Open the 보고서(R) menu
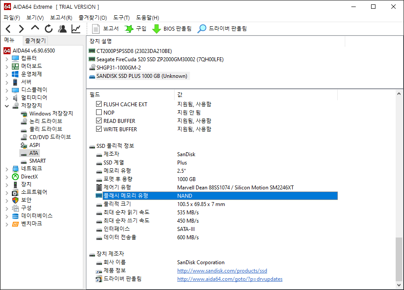 (61, 18)
